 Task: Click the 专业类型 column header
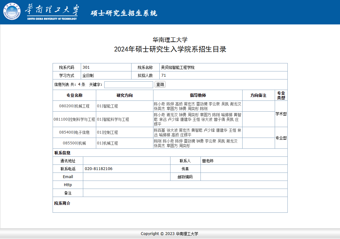tap(281, 95)
